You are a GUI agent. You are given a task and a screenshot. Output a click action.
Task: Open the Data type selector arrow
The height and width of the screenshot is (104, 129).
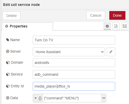point(36,98)
